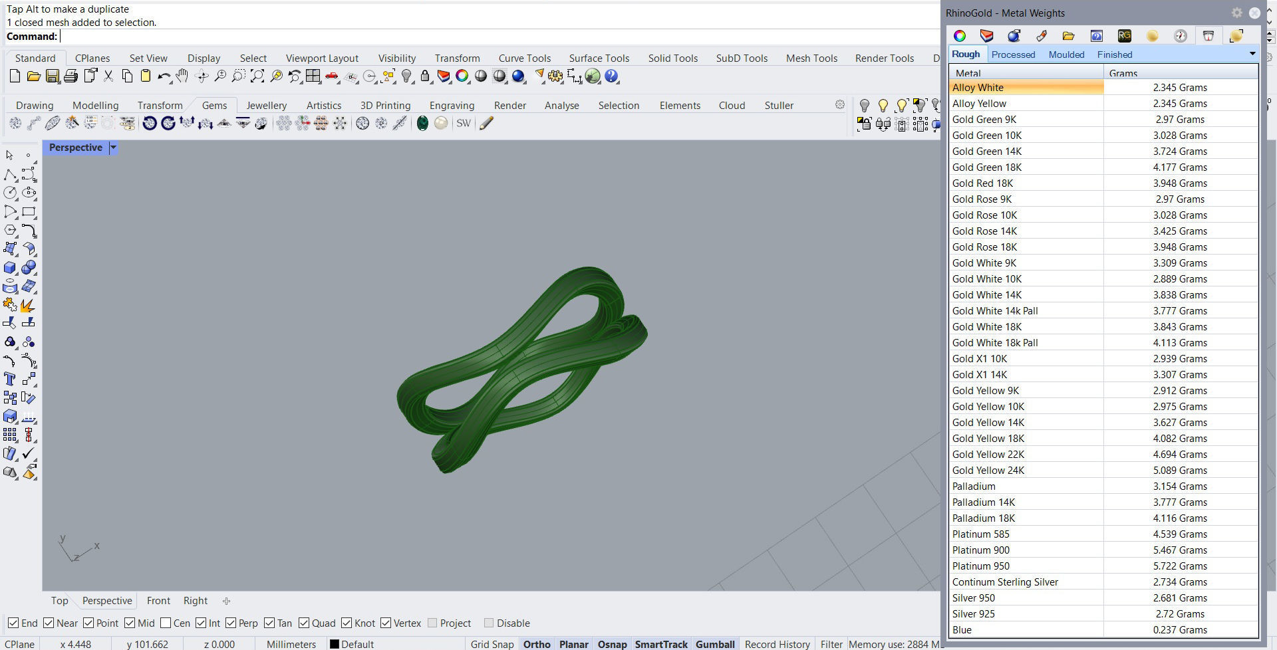Select the Rectangle tool in left sidebar

coord(28,211)
